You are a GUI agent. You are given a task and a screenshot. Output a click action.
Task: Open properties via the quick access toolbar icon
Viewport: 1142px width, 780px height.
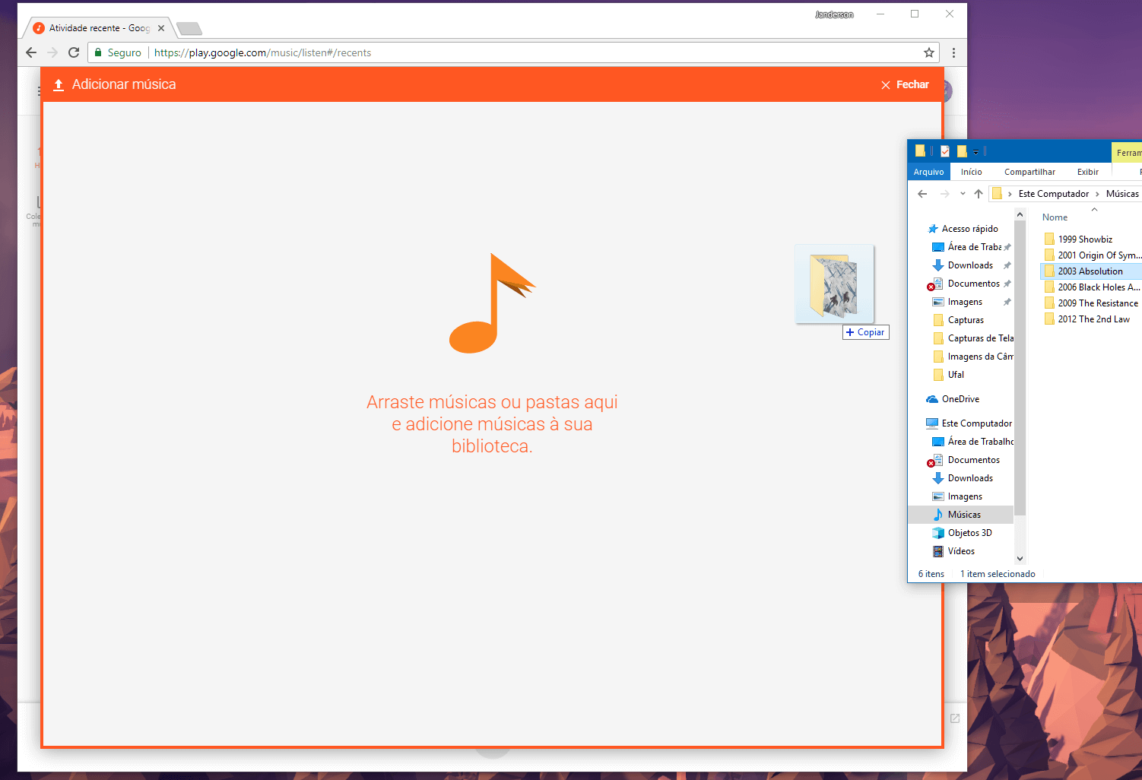(944, 151)
